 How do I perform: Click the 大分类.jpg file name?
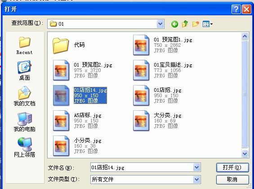168,115
